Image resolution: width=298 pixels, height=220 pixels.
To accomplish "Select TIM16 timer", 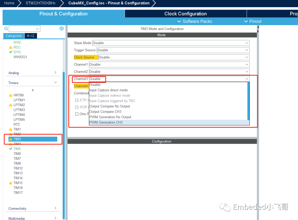I will pyautogui.click(x=18, y=188).
